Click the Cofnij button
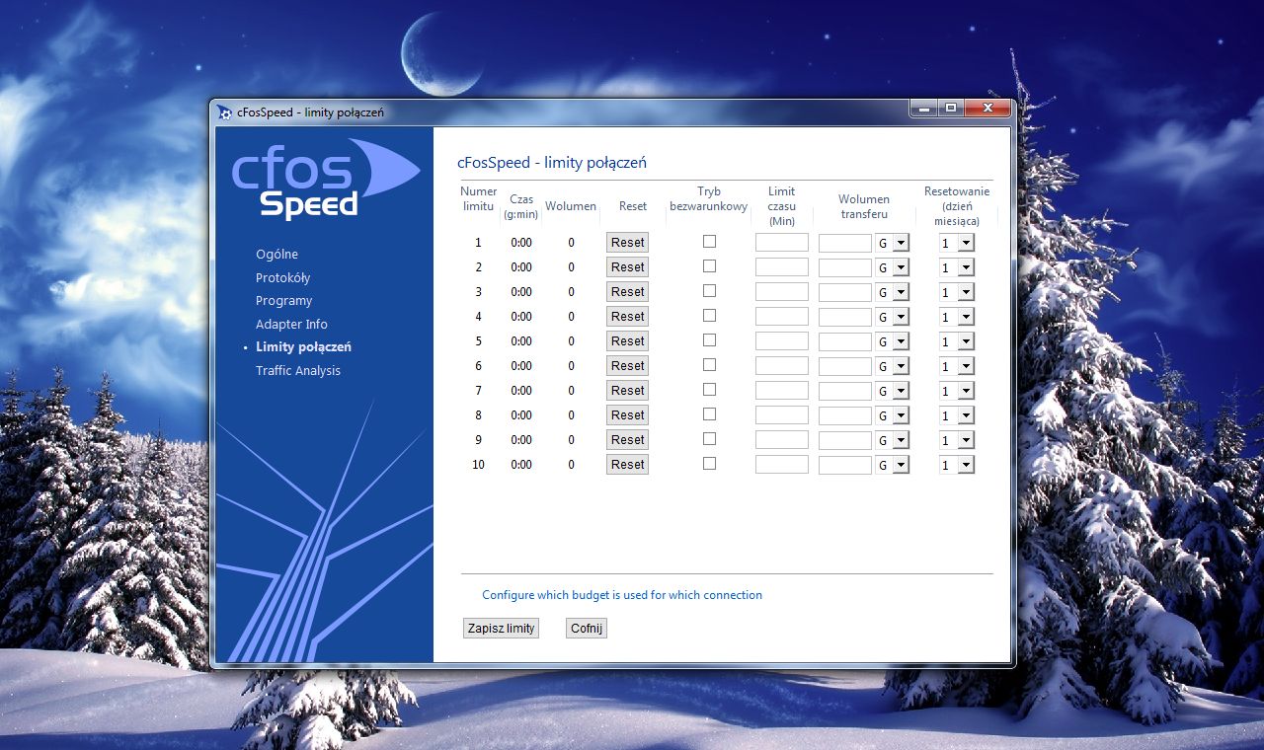Image resolution: width=1264 pixels, height=750 pixels. (x=587, y=629)
